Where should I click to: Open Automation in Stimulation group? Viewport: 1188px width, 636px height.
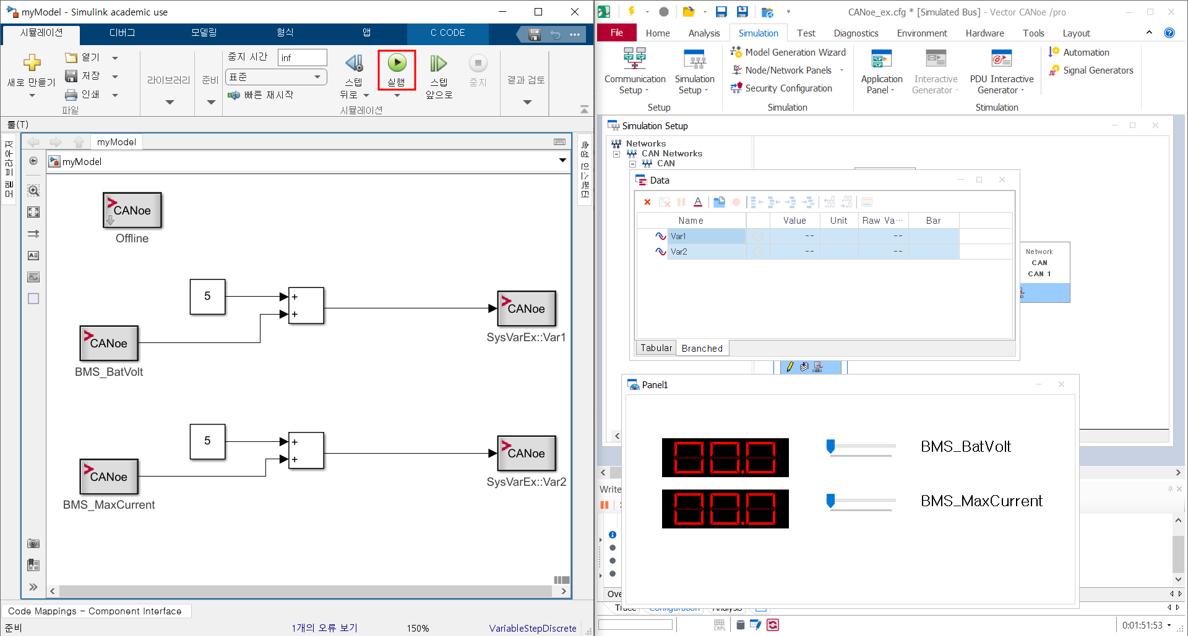1079,53
